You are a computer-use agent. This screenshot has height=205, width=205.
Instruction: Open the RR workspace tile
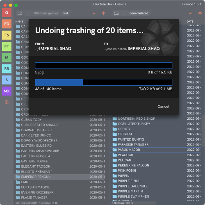7,69
